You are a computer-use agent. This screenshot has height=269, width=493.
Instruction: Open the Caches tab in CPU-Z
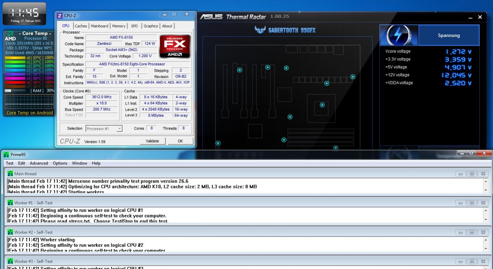pyautogui.click(x=81, y=26)
